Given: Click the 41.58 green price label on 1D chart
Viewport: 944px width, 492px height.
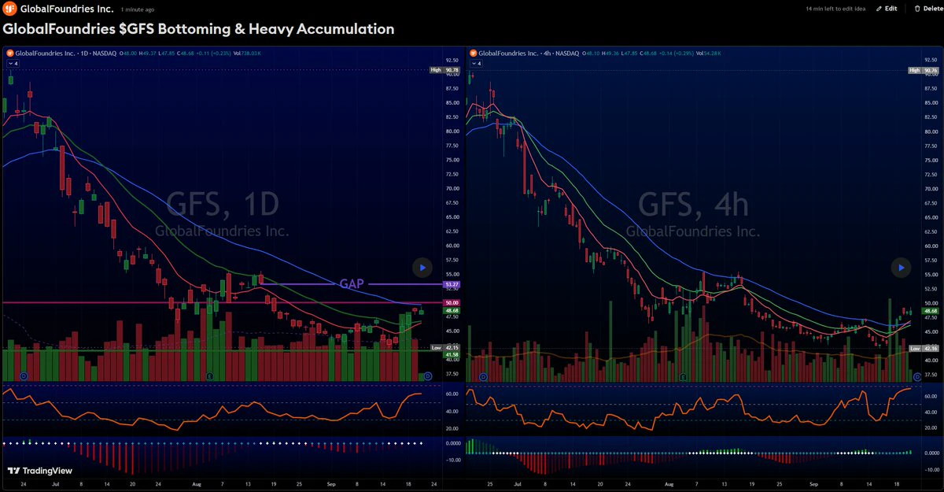Looking at the screenshot, I should pyautogui.click(x=452, y=355).
